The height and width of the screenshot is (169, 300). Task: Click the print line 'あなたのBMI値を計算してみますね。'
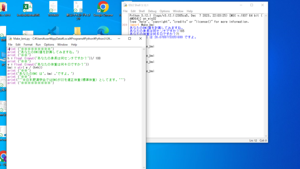click(x=43, y=52)
